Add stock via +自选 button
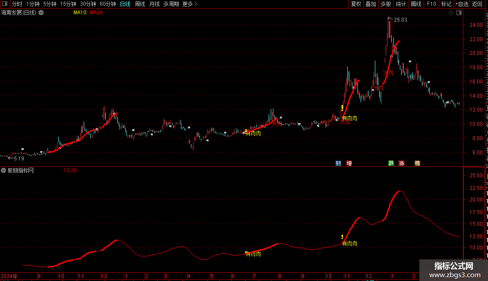488x281 pixels. point(462,4)
